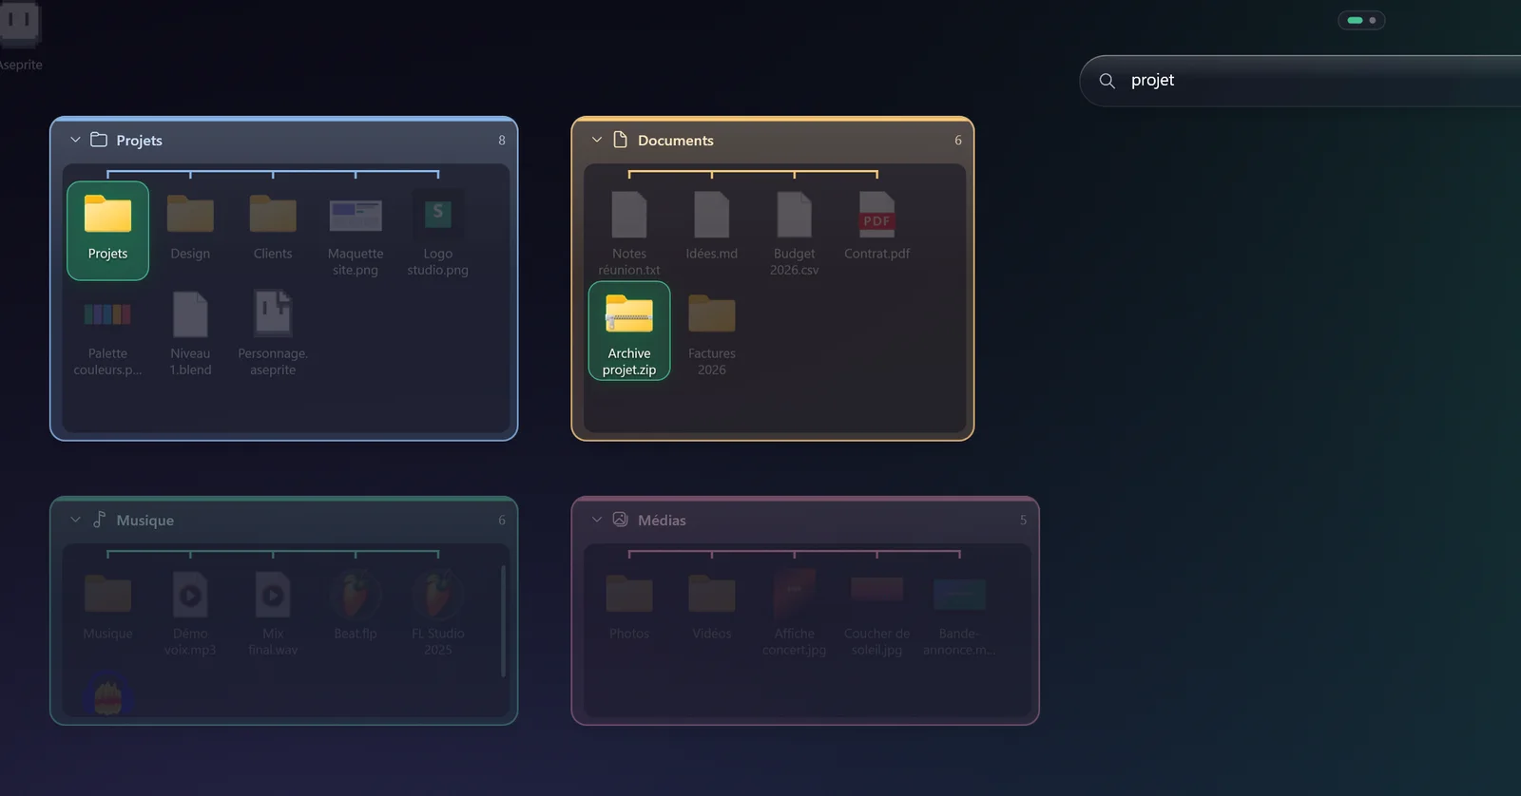This screenshot has width=1521, height=796.
Task: Open the Projets folder icon in the Projets group
Action: [x=107, y=230]
